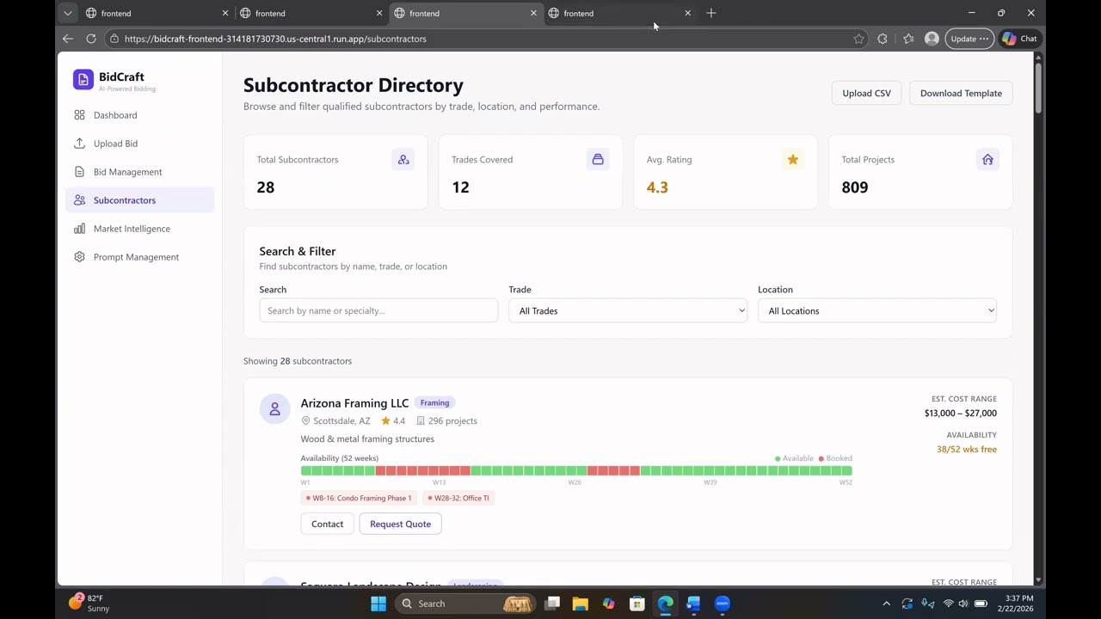Click the address bar URL
The height and width of the screenshot is (619, 1101).
275,39
